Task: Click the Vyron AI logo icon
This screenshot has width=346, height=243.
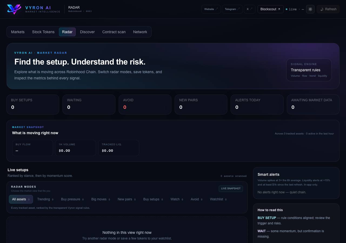Action: [14, 9]
